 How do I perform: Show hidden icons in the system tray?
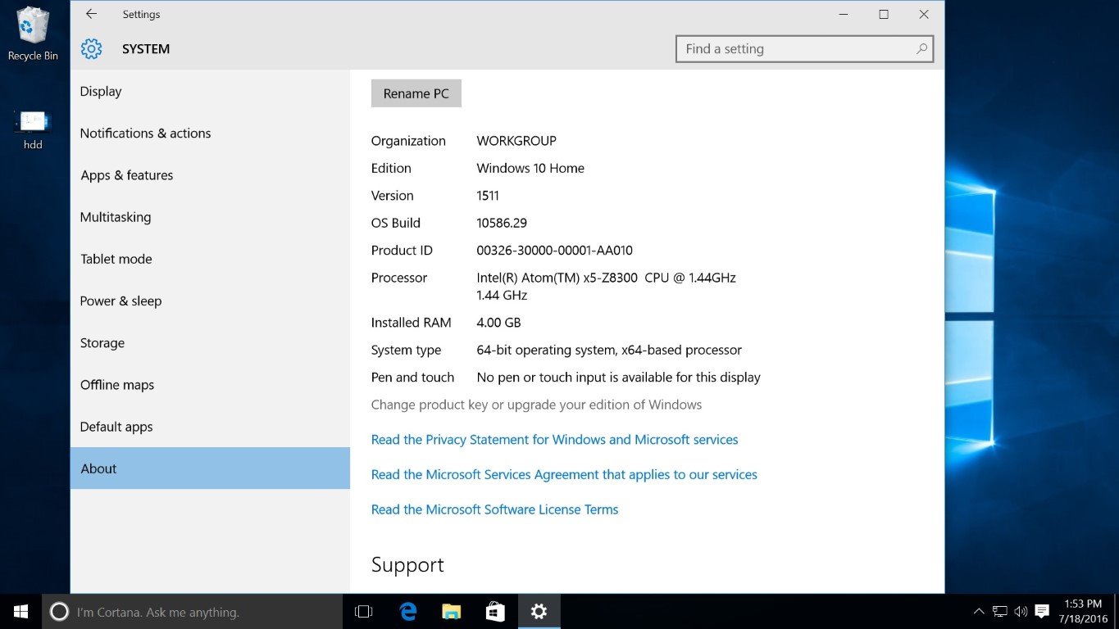coord(979,611)
